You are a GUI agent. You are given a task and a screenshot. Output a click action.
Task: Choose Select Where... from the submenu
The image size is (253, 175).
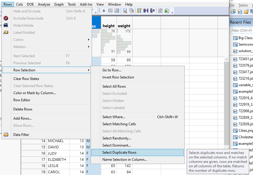[x=114, y=117]
